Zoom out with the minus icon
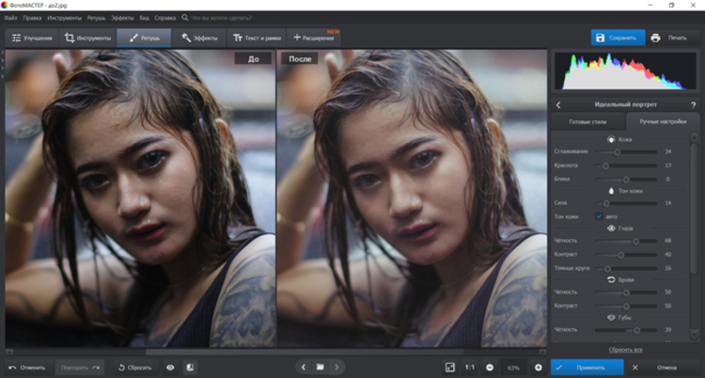Viewport: 705px width, 378px height. pyautogui.click(x=490, y=367)
